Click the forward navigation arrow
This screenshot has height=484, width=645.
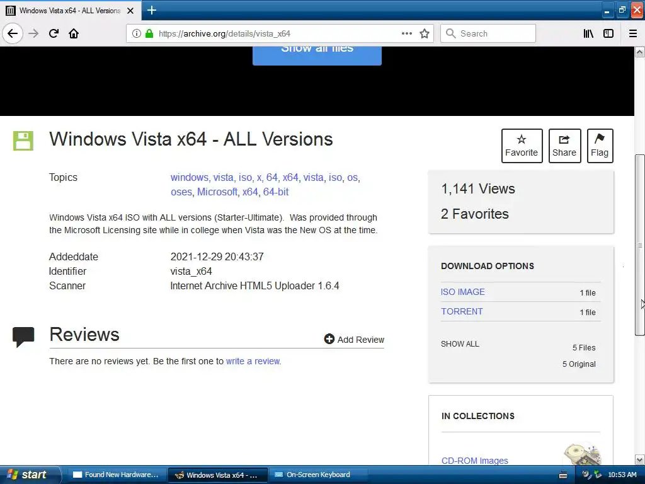click(33, 33)
